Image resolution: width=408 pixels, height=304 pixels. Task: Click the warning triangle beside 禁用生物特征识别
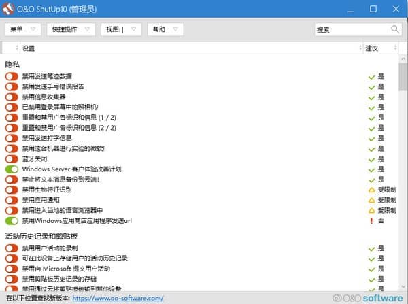tap(371, 190)
